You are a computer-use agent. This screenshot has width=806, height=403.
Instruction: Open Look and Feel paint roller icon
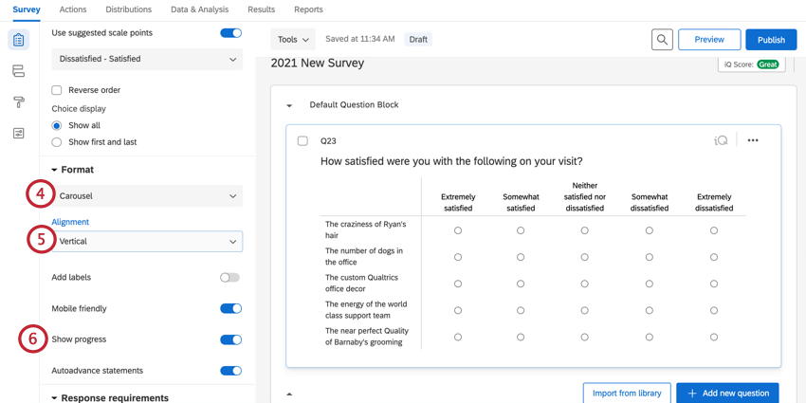tap(18, 102)
